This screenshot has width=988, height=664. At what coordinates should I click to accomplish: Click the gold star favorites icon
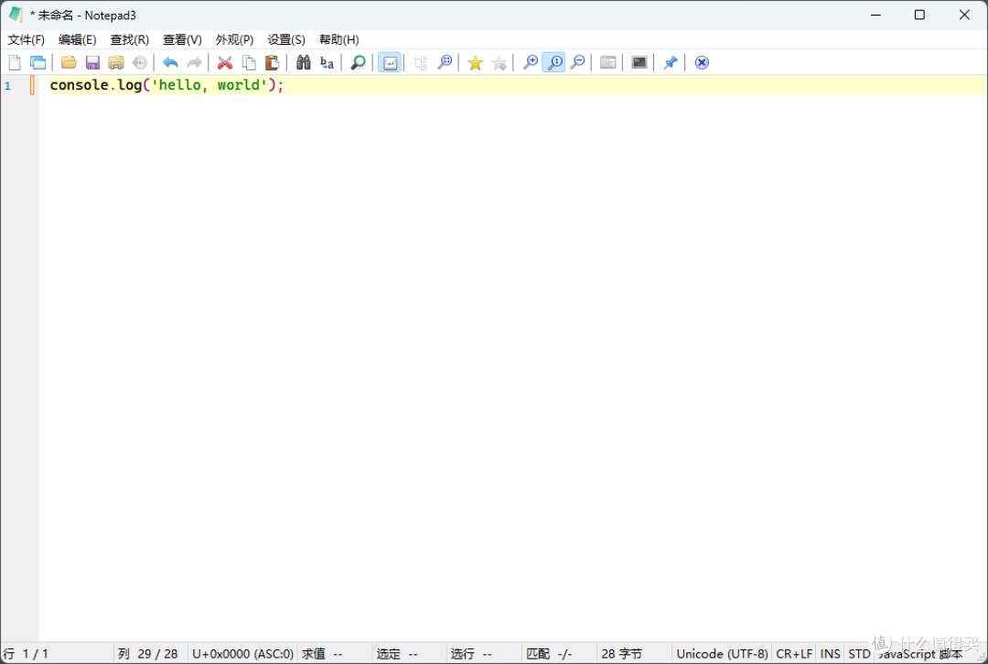click(x=475, y=62)
